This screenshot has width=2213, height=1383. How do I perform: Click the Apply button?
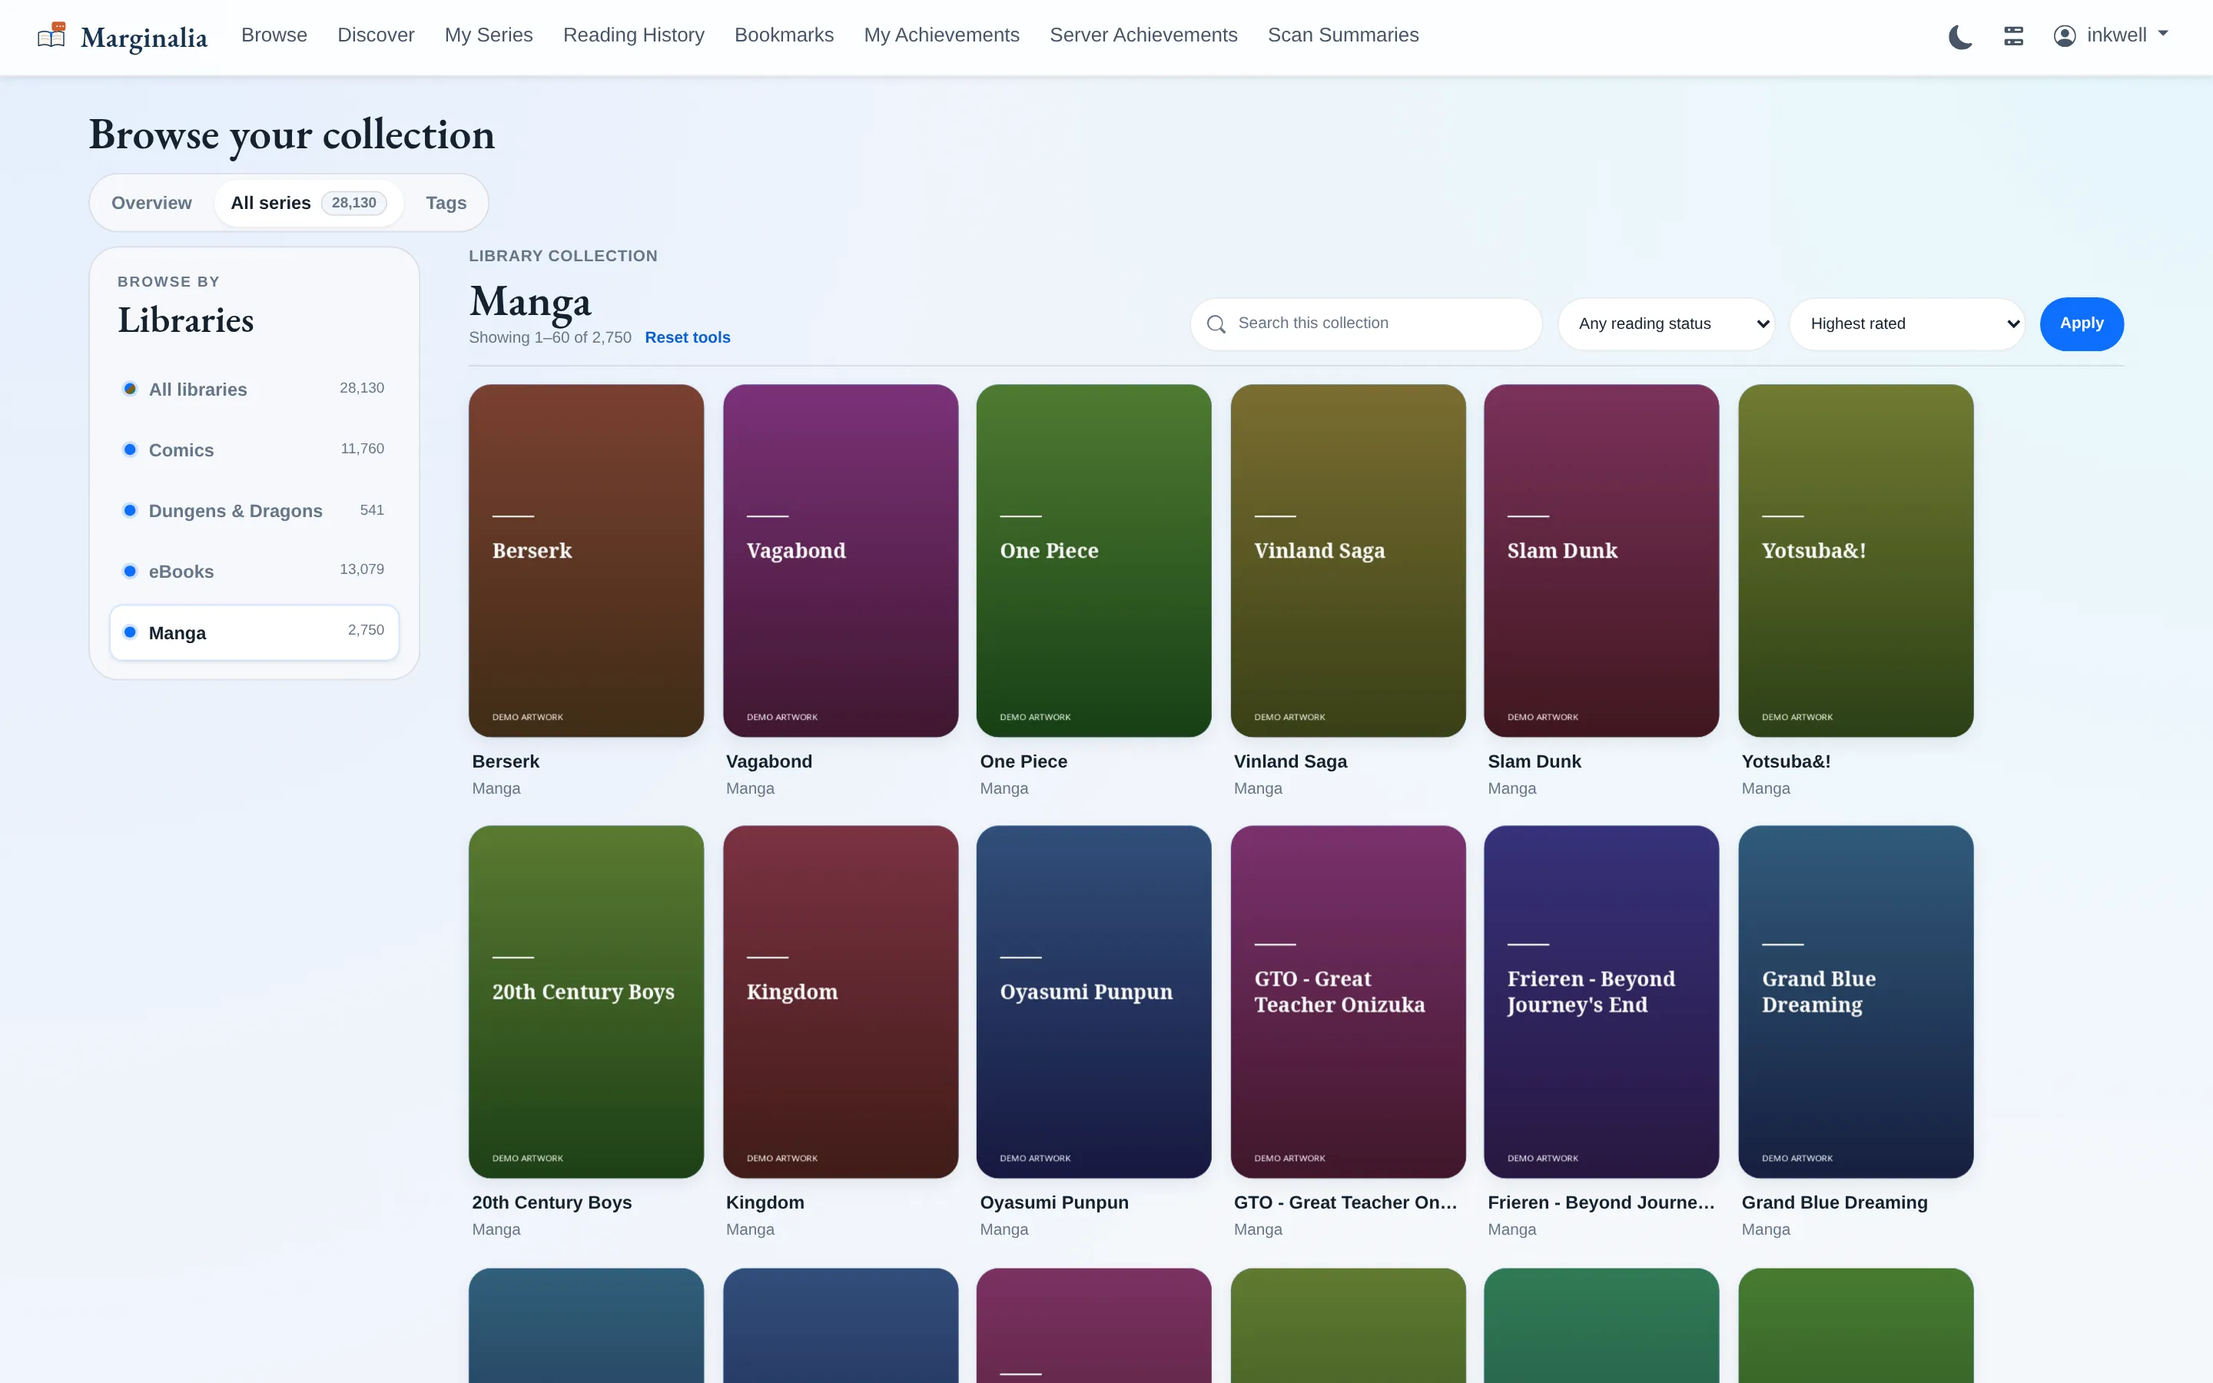click(2082, 323)
